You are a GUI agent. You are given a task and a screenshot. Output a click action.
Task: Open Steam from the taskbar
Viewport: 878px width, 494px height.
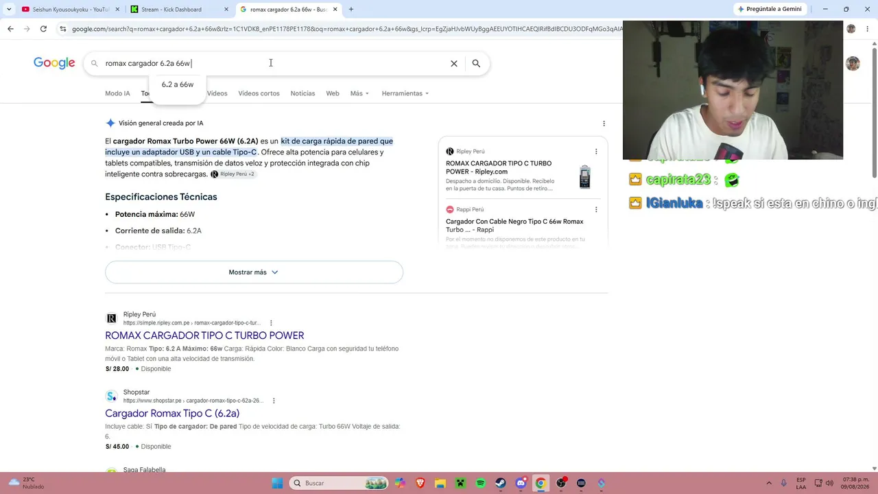pos(501,483)
